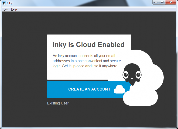This screenshot has height=129, width=178.
Task: Follow the Existing User link
Action: click(58, 103)
